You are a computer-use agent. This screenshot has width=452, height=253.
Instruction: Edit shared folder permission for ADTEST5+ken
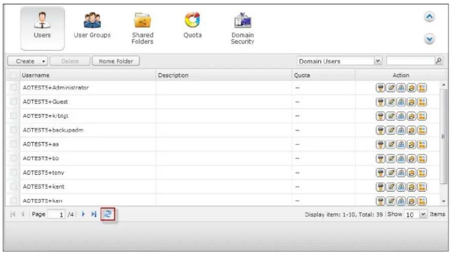pyautogui.click(x=412, y=201)
